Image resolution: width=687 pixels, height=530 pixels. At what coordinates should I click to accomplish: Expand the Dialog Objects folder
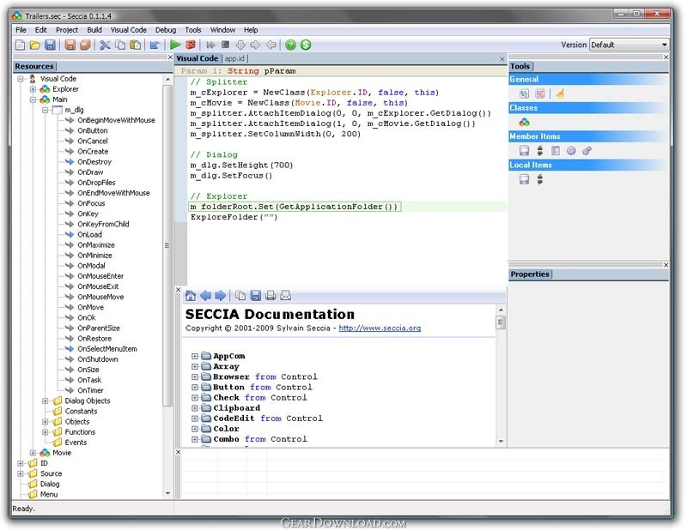click(46, 401)
